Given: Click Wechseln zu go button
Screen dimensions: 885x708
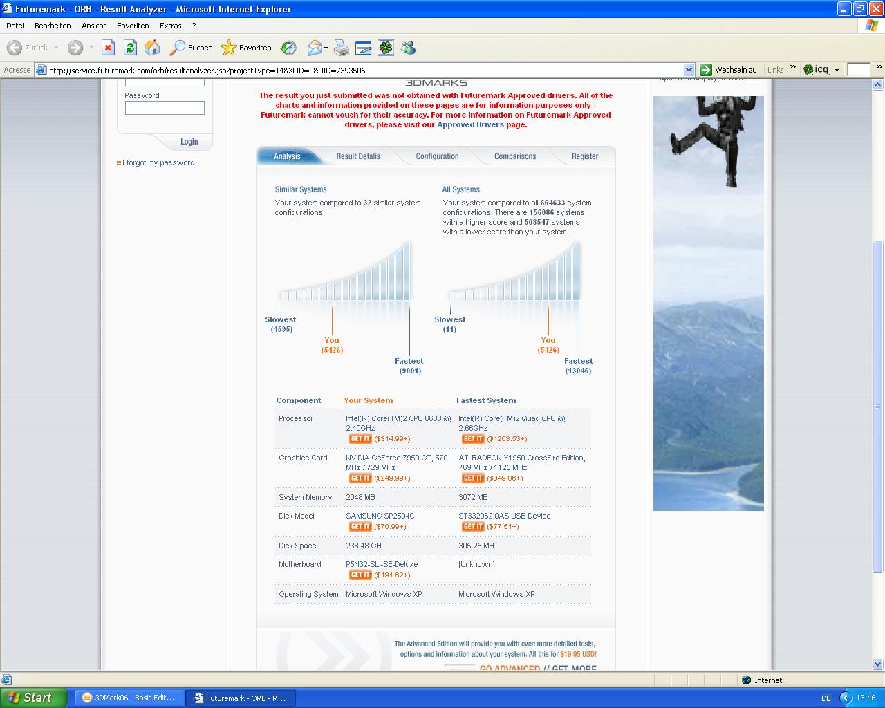Looking at the screenshot, I should (728, 70).
